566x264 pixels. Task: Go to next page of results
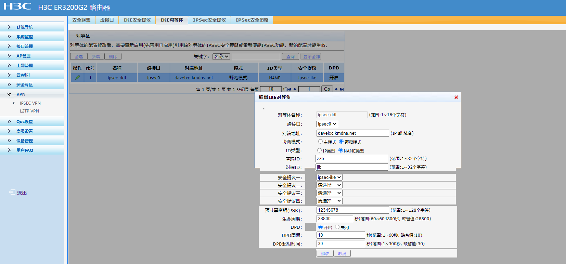(x=336, y=89)
